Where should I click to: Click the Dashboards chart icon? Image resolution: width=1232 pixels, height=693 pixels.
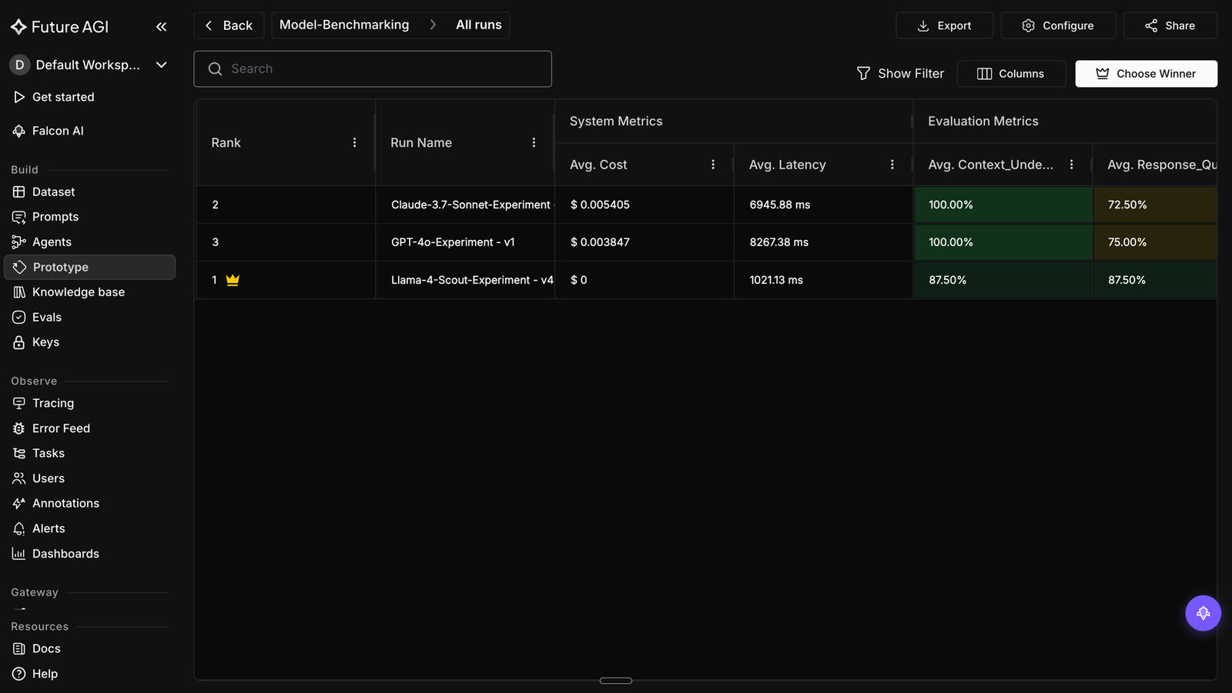(x=19, y=554)
